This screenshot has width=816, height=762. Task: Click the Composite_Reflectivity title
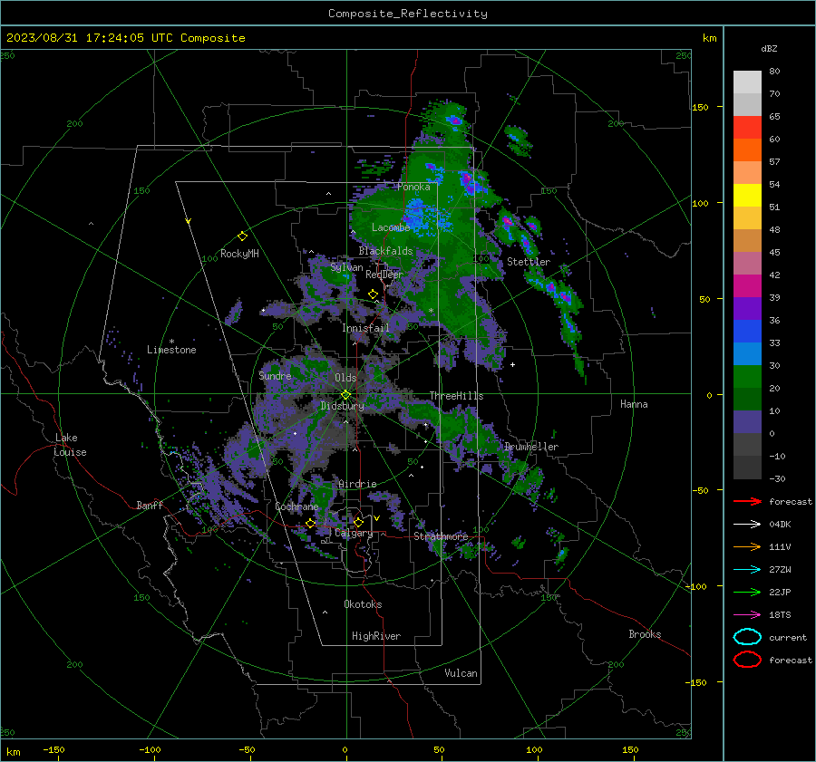[x=408, y=14]
